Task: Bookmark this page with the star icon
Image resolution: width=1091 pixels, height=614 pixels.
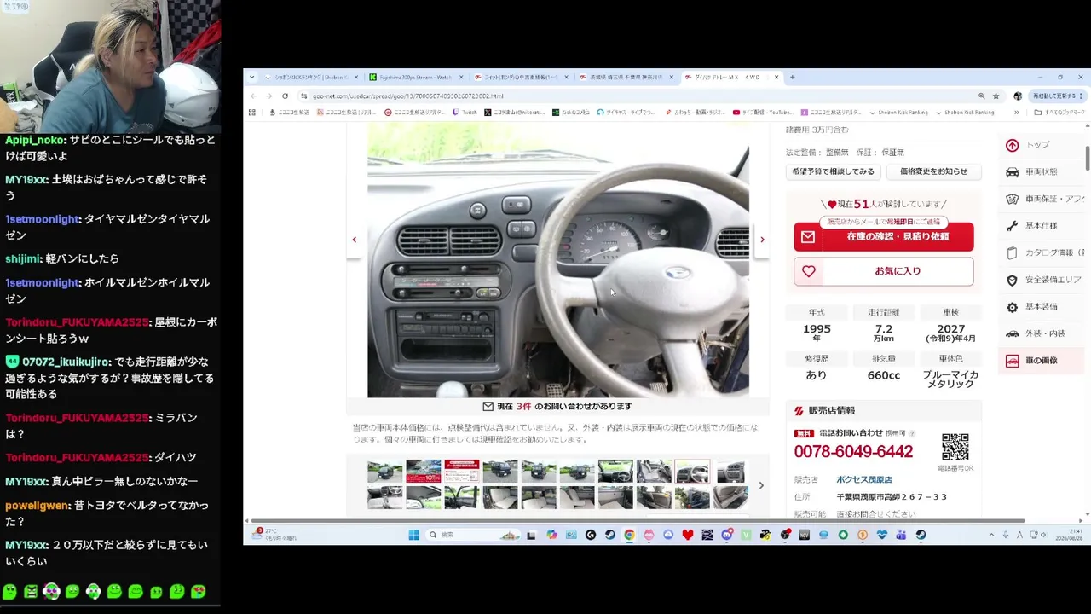Action: 996,96
